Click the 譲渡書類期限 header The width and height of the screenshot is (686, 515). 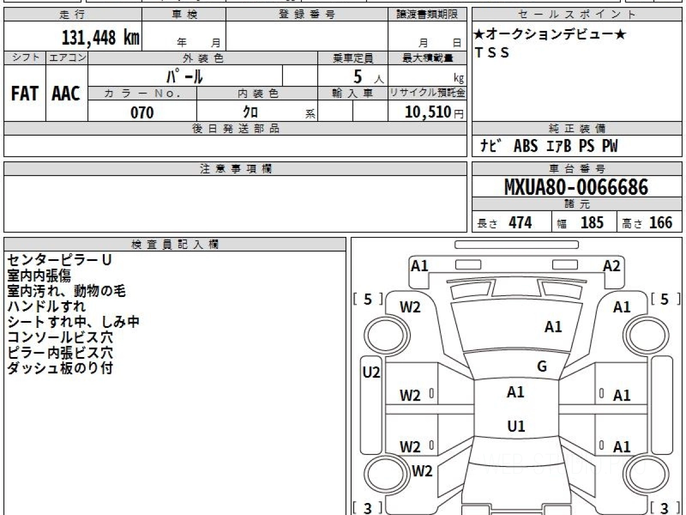tap(427, 15)
